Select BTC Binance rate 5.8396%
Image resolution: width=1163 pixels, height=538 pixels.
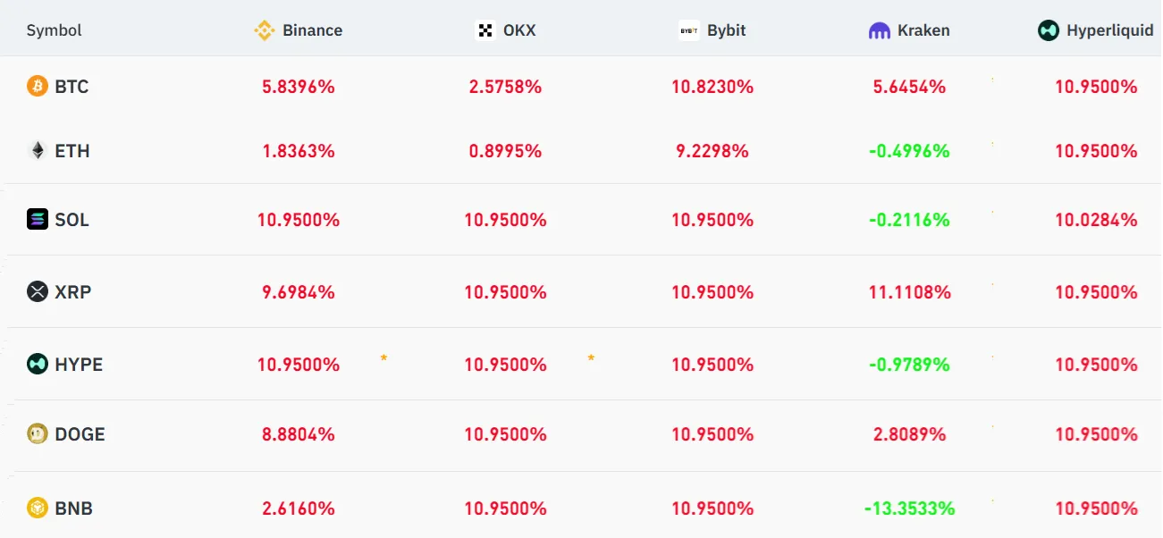299,87
